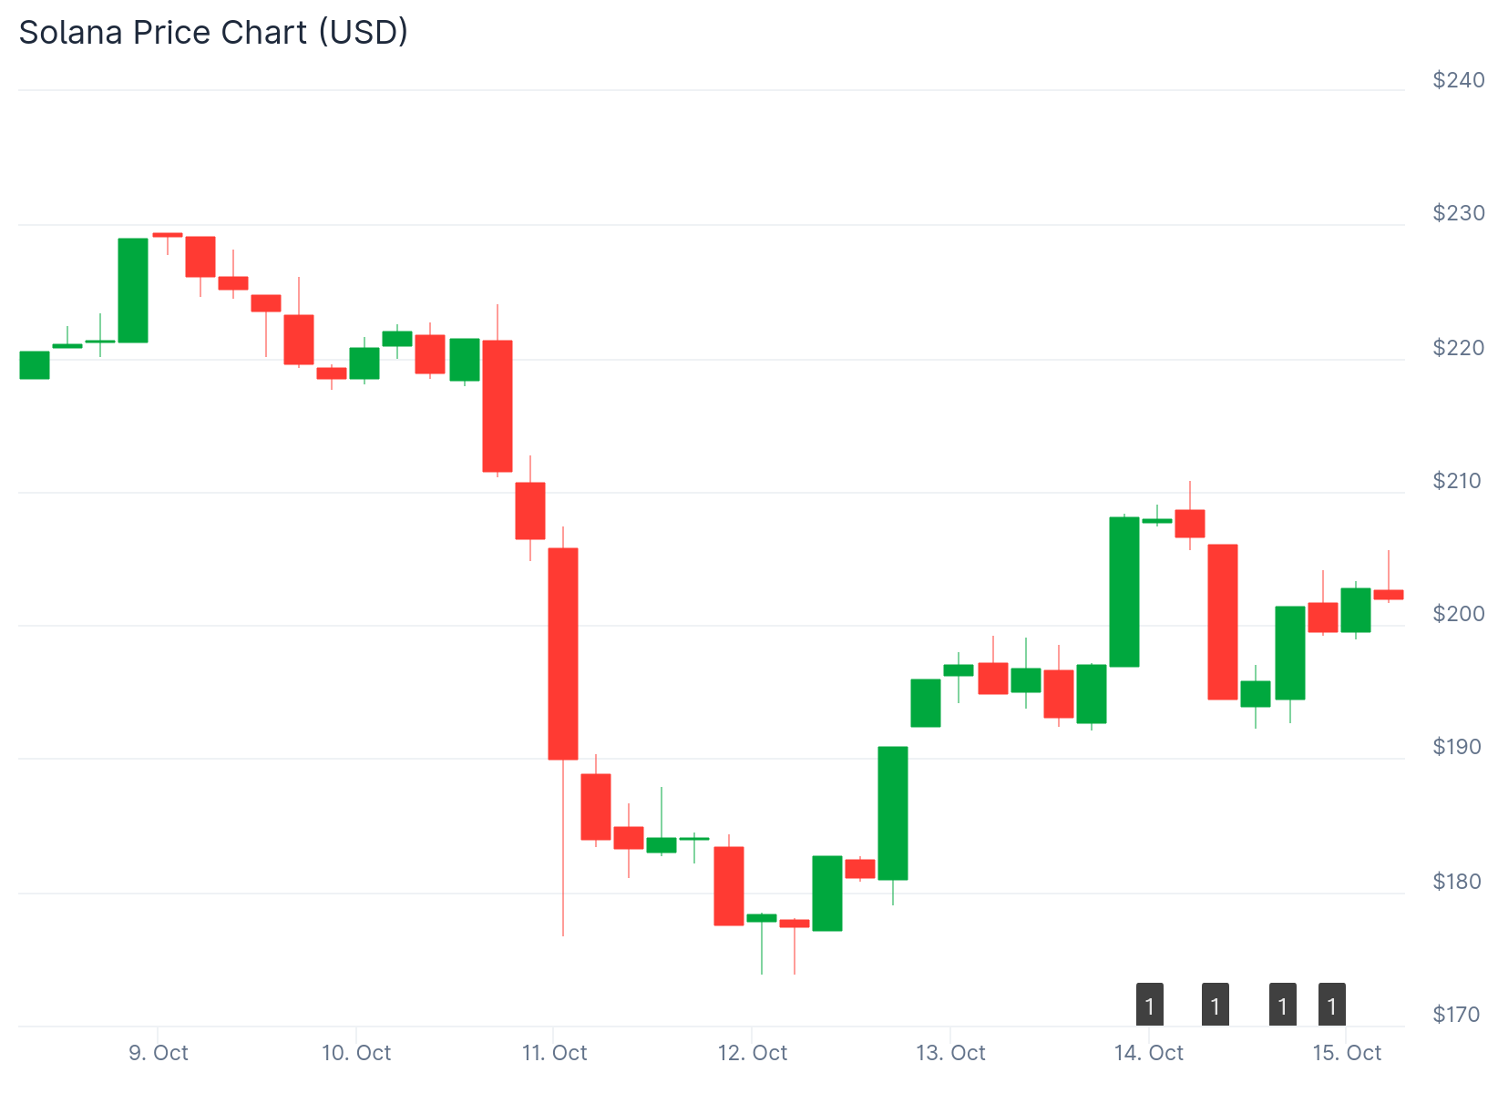Click the green candle rising from $181 to $191

pyautogui.click(x=893, y=813)
